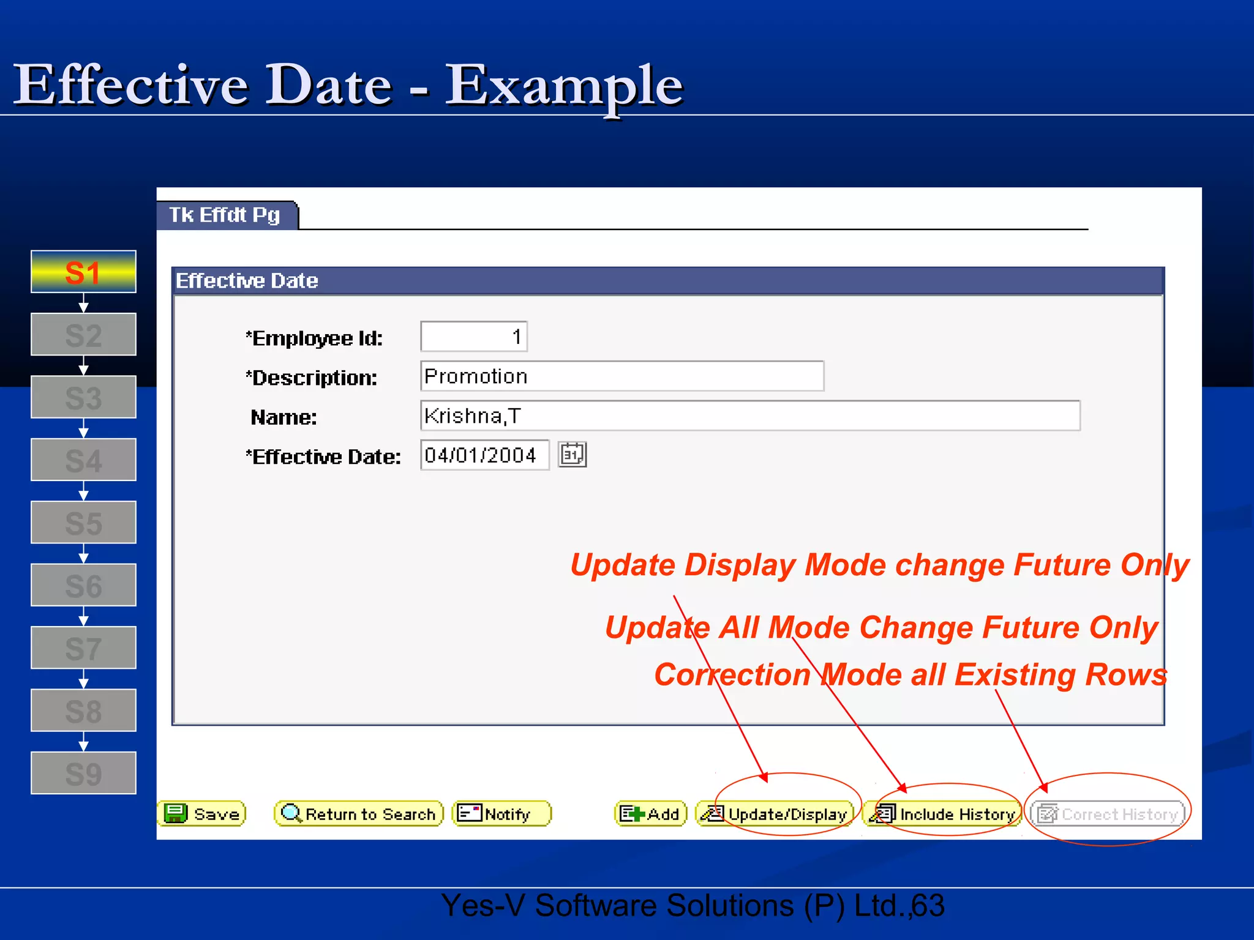This screenshot has height=940, width=1254.
Task: Select the S9 step box
Action: coord(83,773)
